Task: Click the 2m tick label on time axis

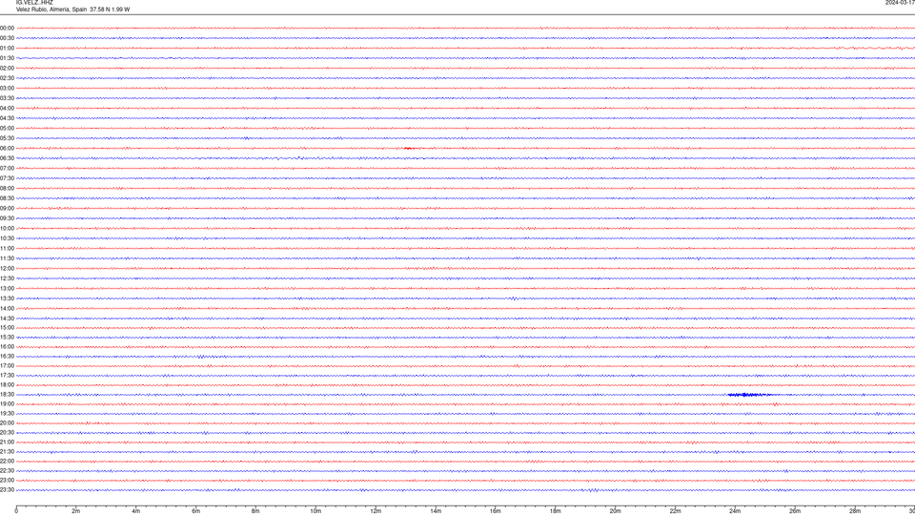Action: coord(76,511)
